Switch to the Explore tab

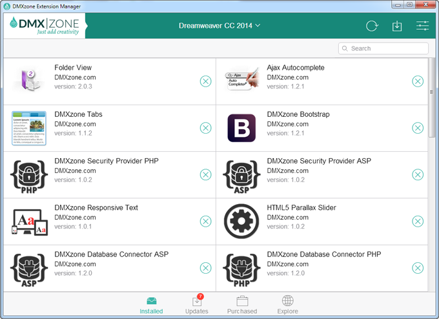[x=287, y=305]
